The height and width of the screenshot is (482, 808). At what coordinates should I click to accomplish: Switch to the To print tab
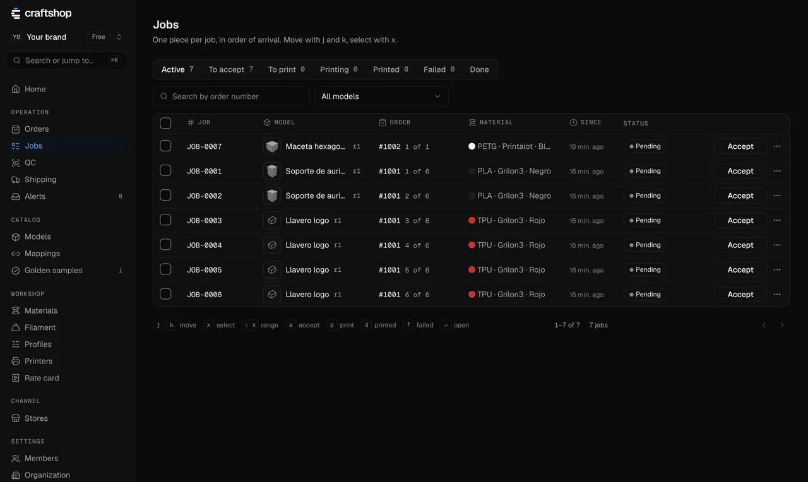(x=287, y=69)
